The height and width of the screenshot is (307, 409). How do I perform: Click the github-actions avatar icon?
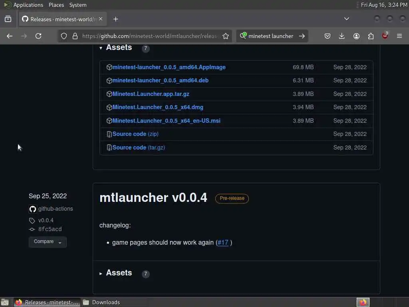(33, 209)
